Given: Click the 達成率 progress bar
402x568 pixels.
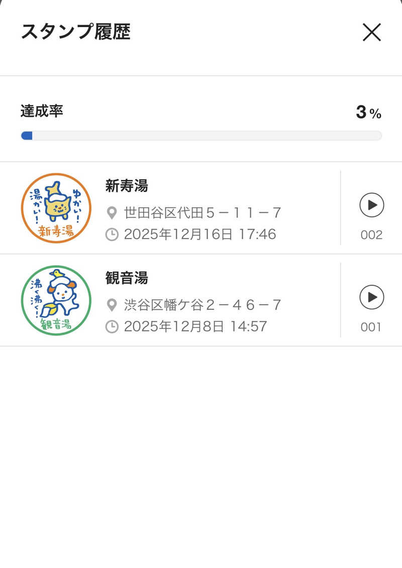Looking at the screenshot, I should coord(201,136).
